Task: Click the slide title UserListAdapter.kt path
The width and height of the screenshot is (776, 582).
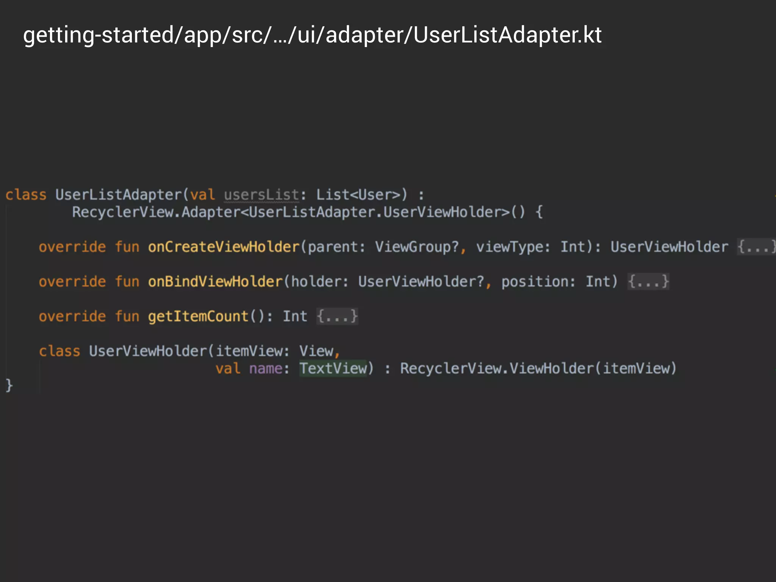Action: point(312,35)
